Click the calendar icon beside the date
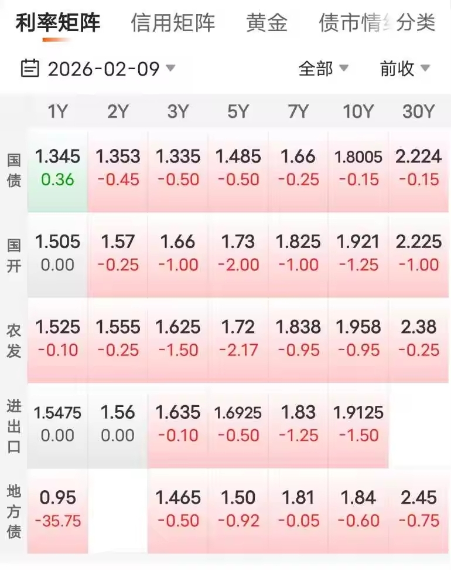This screenshot has height=570, width=451. 30,69
